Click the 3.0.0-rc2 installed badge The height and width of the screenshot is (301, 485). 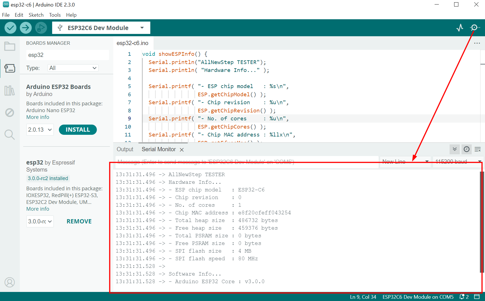coord(48,178)
